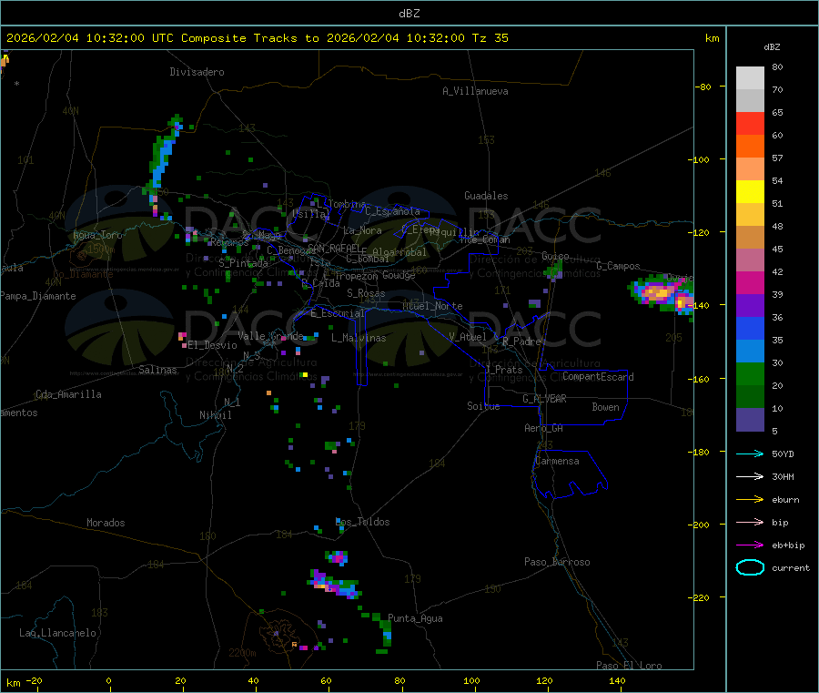
Task: Click the J_Prats map label
Action: pyautogui.click(x=503, y=370)
